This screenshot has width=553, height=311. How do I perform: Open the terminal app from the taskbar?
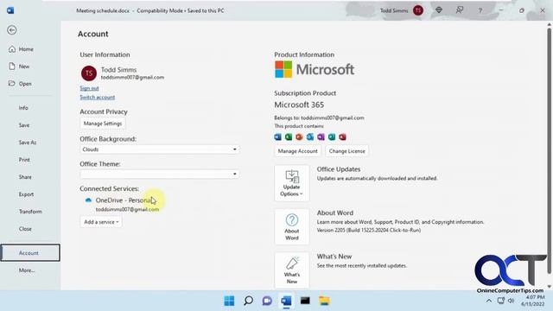pos(305,301)
